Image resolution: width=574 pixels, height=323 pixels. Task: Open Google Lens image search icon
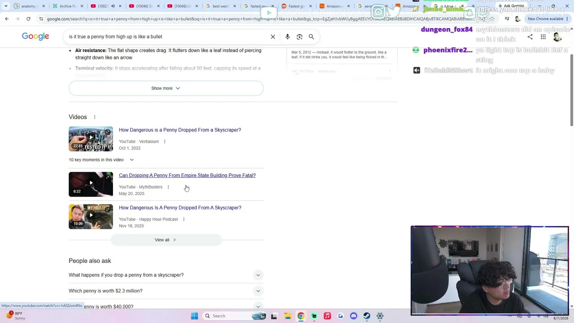[300, 37]
